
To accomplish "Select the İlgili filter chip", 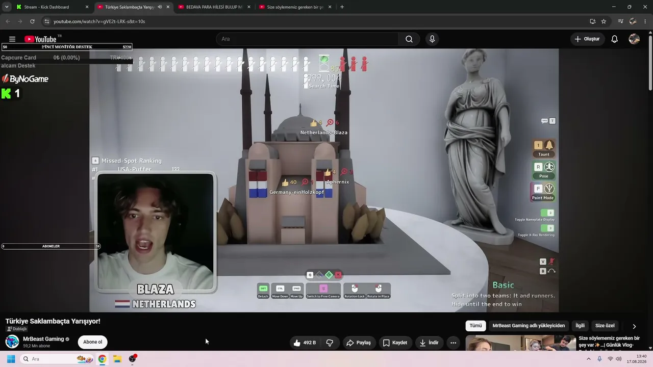I will (580, 326).
